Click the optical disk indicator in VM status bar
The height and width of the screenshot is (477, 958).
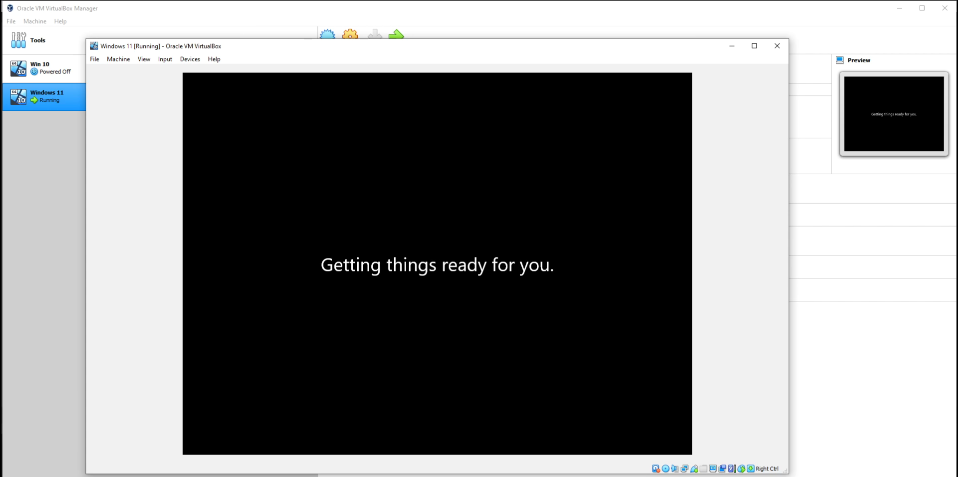(x=666, y=469)
